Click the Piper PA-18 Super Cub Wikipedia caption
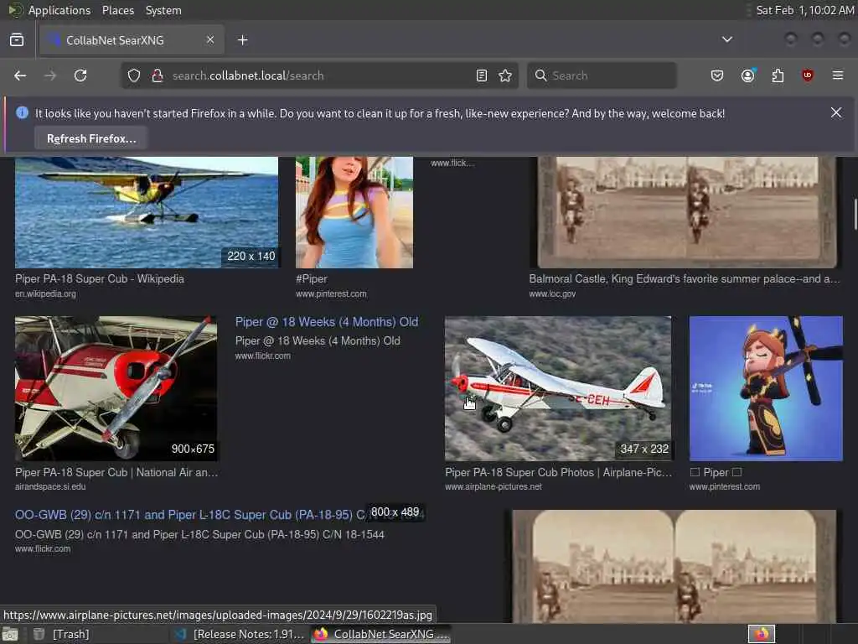The image size is (858, 644). [x=100, y=278]
